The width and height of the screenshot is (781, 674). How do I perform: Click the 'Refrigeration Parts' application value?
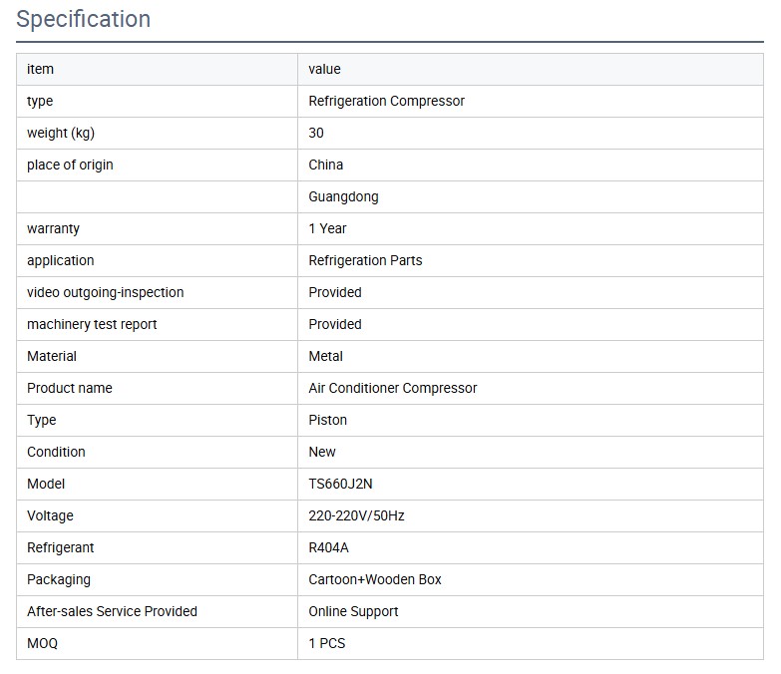[365, 260]
